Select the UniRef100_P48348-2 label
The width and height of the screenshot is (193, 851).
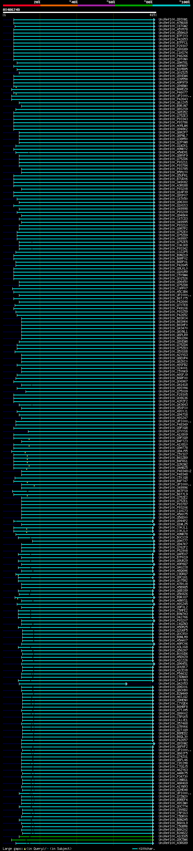click(175, 471)
